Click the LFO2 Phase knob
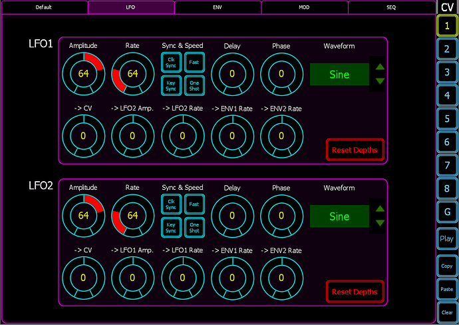Viewport: 459px width, 325px height. point(281,216)
